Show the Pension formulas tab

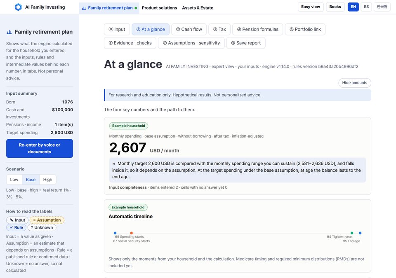click(x=257, y=29)
